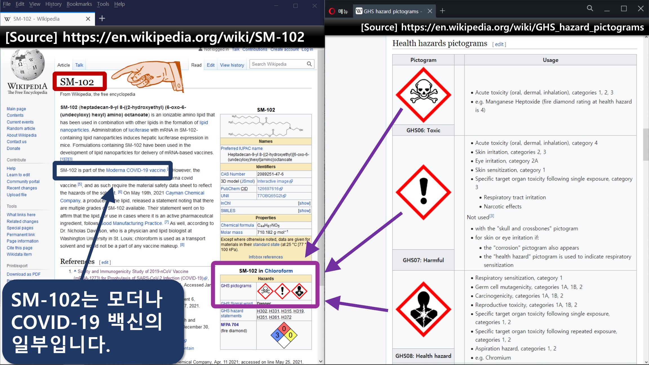The height and width of the screenshot is (365, 649).
Task: Click the small toxic pictogram in the infobox
Action: [x=265, y=291]
